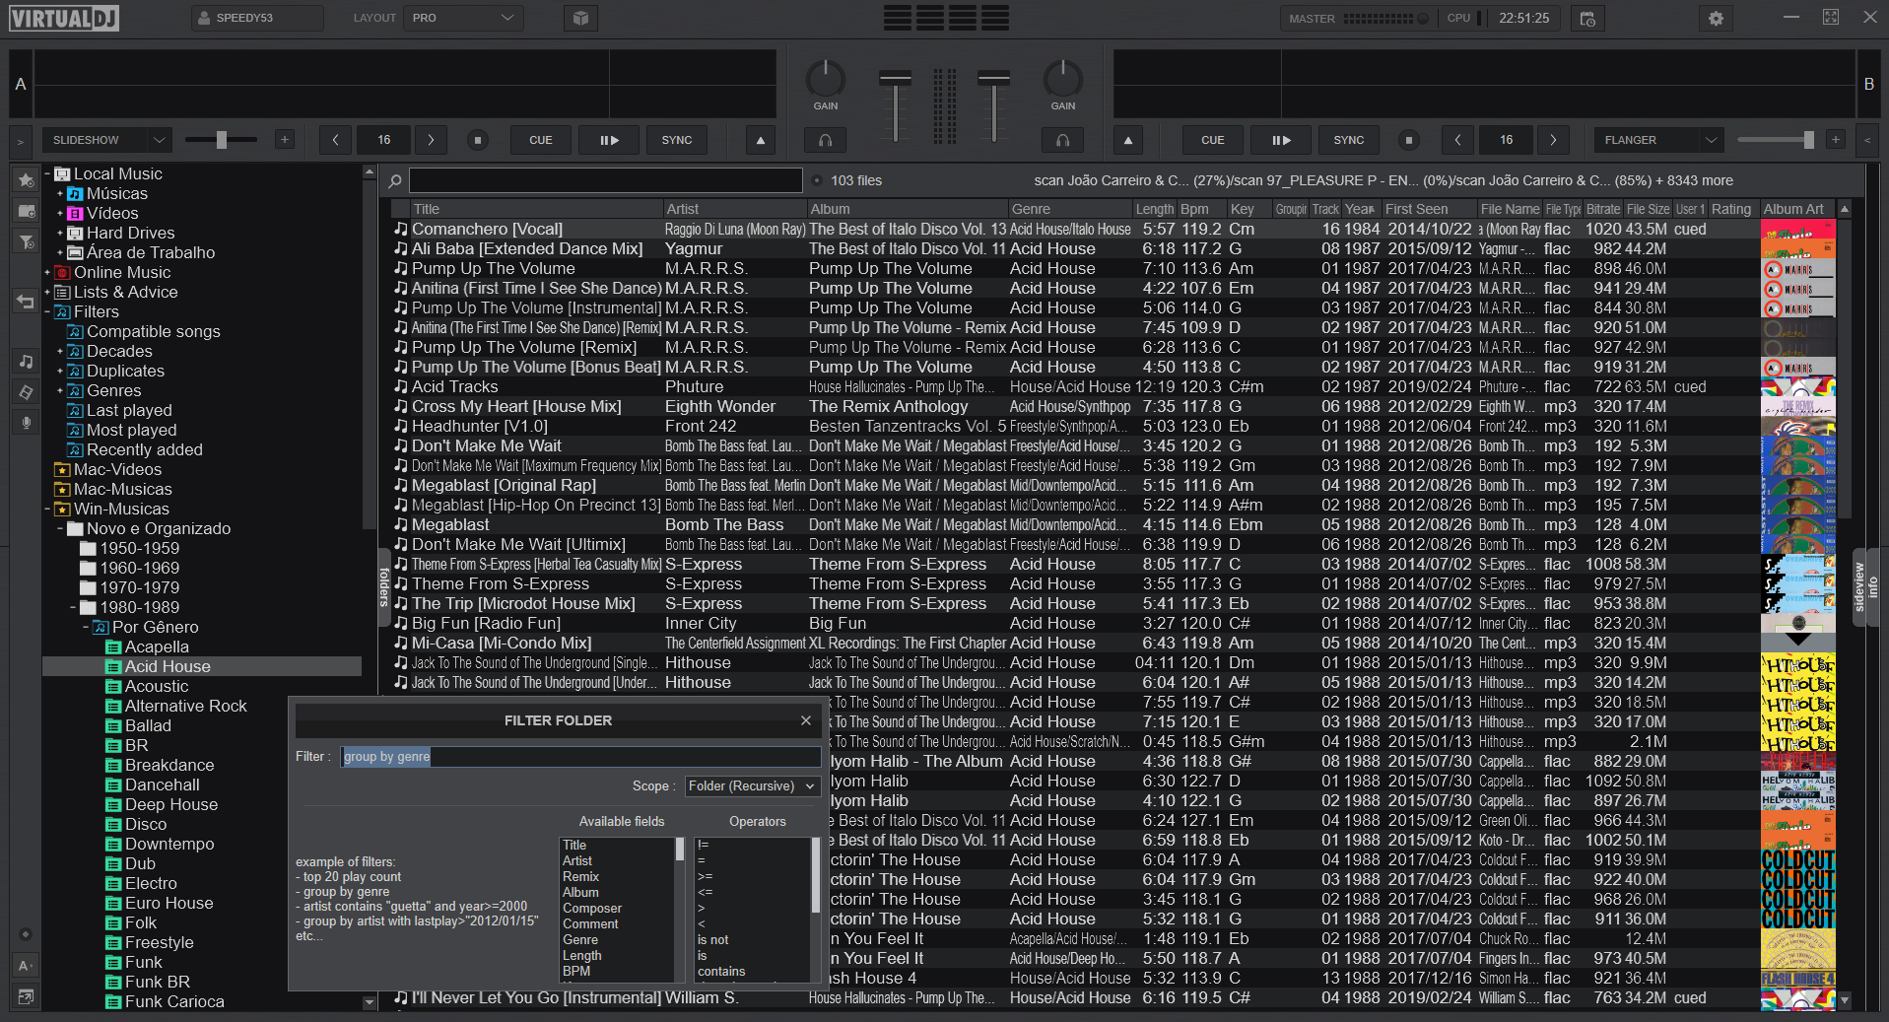Click play/pause on deck B
The width and height of the screenshot is (1889, 1022).
click(x=1280, y=140)
